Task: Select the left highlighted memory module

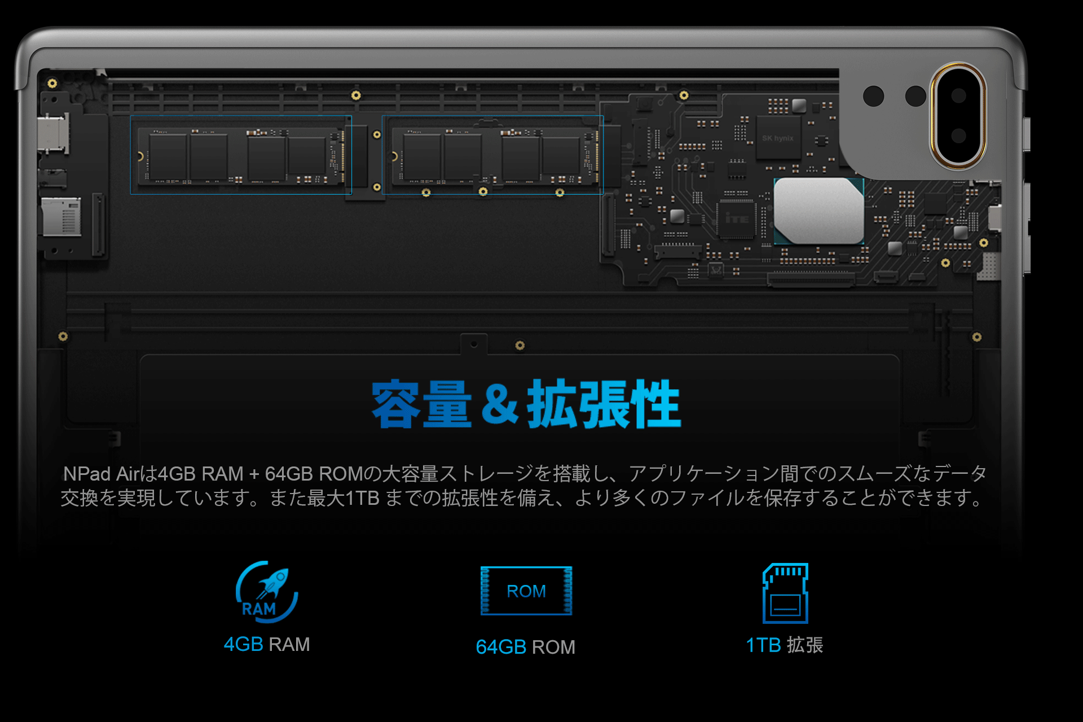Action: [x=241, y=155]
